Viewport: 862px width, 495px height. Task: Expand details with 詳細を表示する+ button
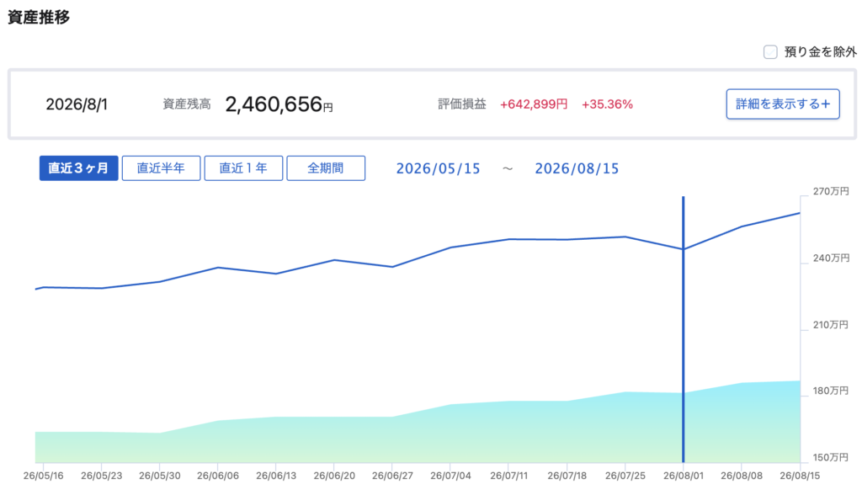[783, 104]
